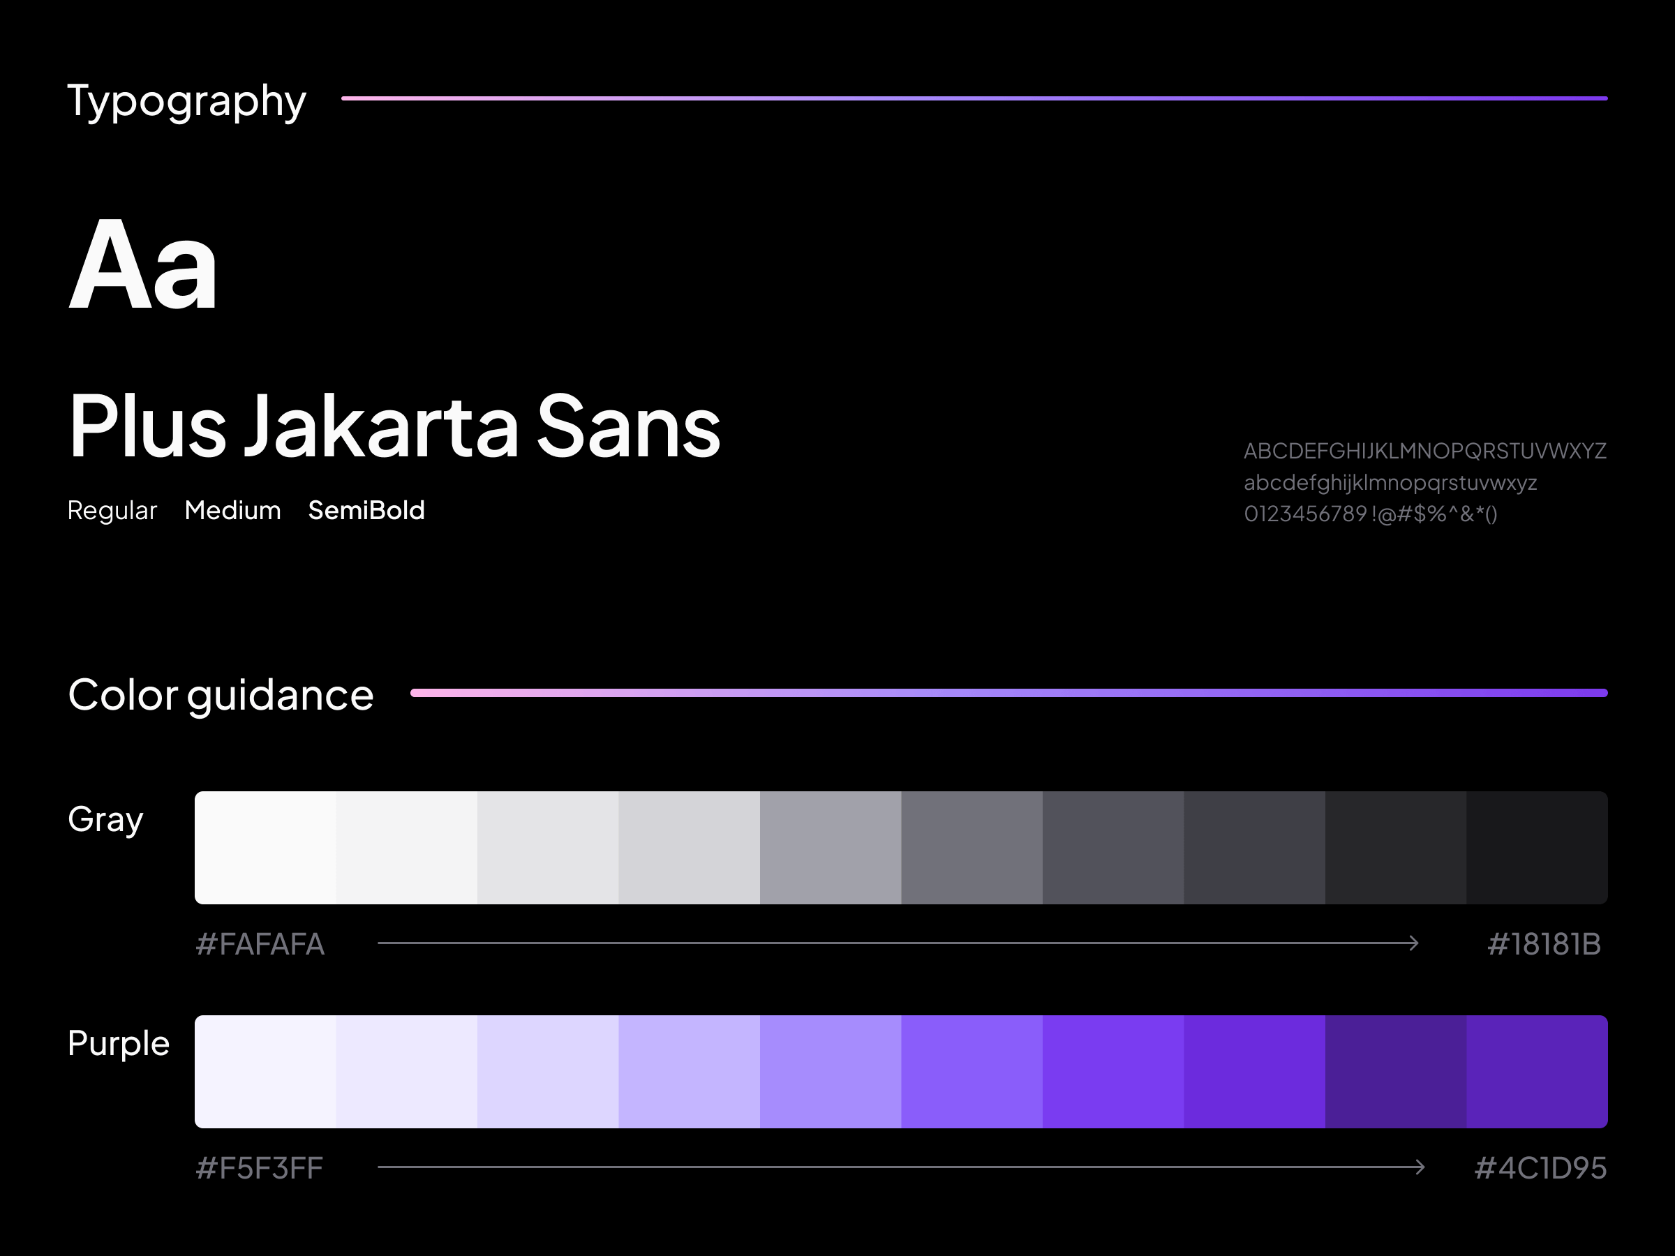The height and width of the screenshot is (1256, 1675).
Task: Select the SemiBold weight label
Action: click(366, 511)
